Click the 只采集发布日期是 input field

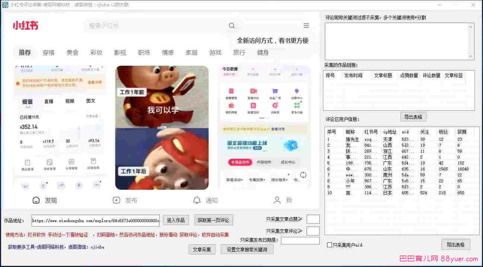pyautogui.click(x=300, y=240)
